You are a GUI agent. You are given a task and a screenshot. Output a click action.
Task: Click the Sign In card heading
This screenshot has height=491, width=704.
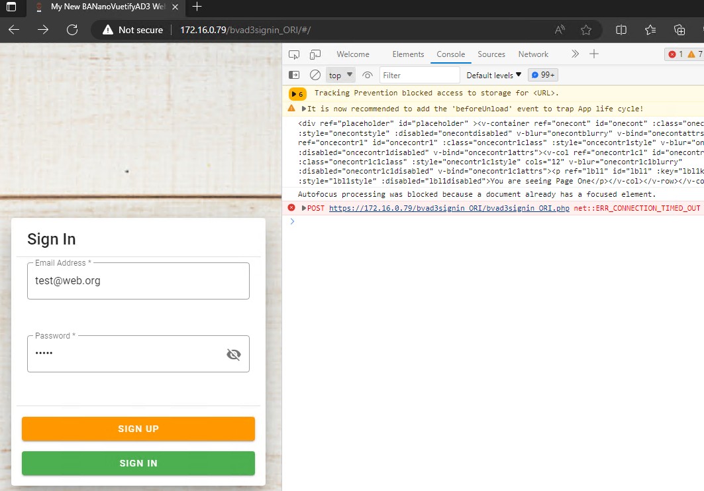51,239
